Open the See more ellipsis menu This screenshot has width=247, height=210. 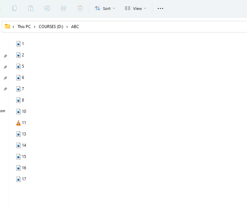pos(160,8)
